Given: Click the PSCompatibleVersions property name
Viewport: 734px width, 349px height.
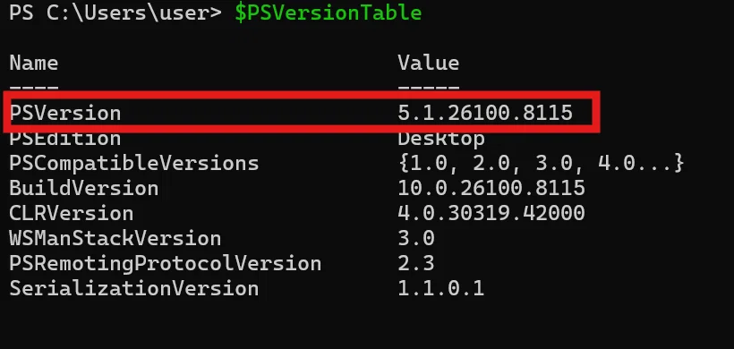Looking at the screenshot, I should click(x=134, y=164).
